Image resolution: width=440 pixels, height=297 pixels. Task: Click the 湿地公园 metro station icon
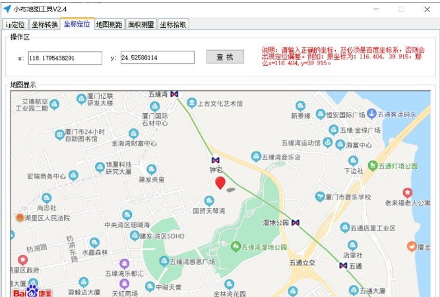[x=296, y=223]
